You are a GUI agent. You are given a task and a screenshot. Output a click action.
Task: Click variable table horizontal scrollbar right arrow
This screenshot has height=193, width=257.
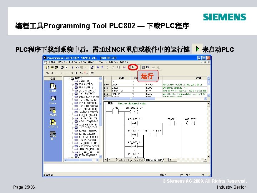pyautogui.click(x=205, y=99)
